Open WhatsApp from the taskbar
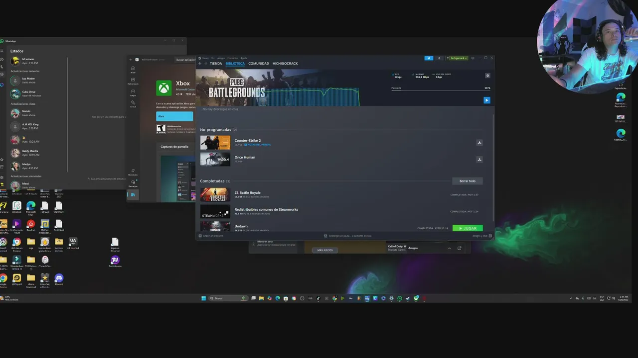 [400, 298]
